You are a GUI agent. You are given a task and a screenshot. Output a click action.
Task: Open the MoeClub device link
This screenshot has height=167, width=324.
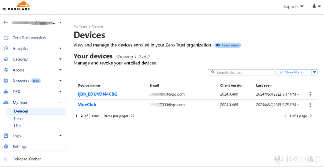[x=87, y=105]
